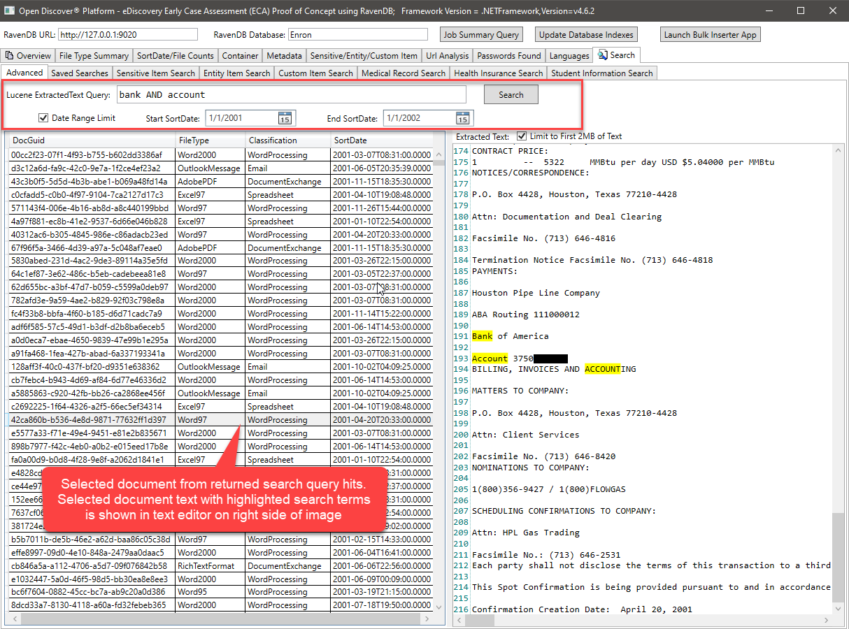849x629 pixels.
Task: Switch to the File Type Summary tab
Action: click(94, 55)
